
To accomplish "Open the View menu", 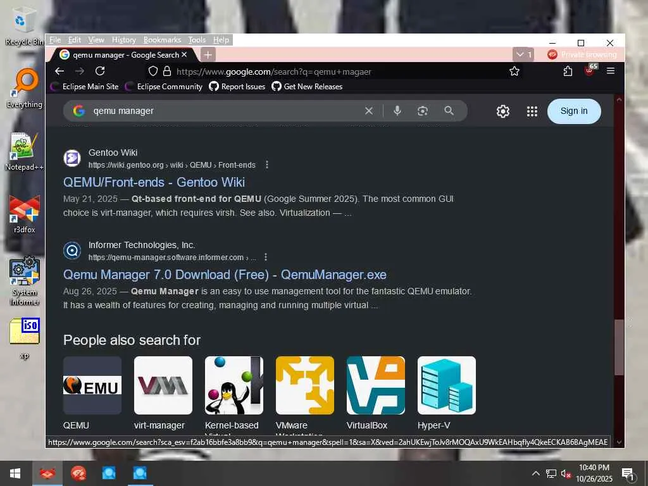I will [x=96, y=40].
